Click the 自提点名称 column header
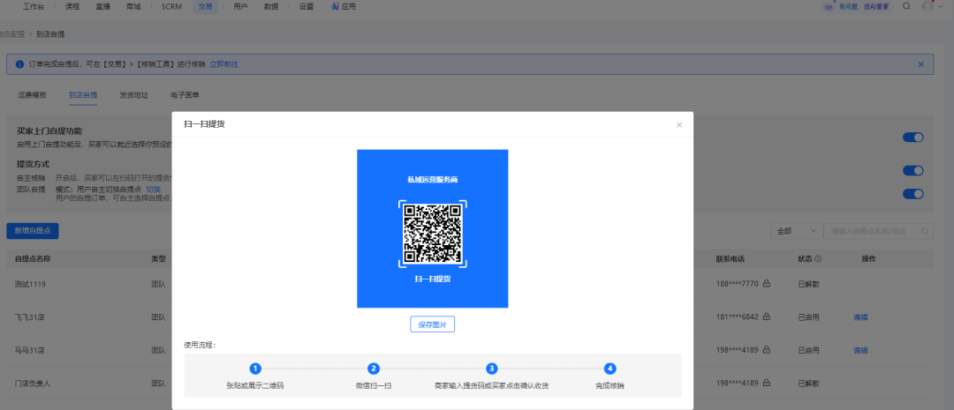The height and width of the screenshot is (410, 954). (33, 258)
